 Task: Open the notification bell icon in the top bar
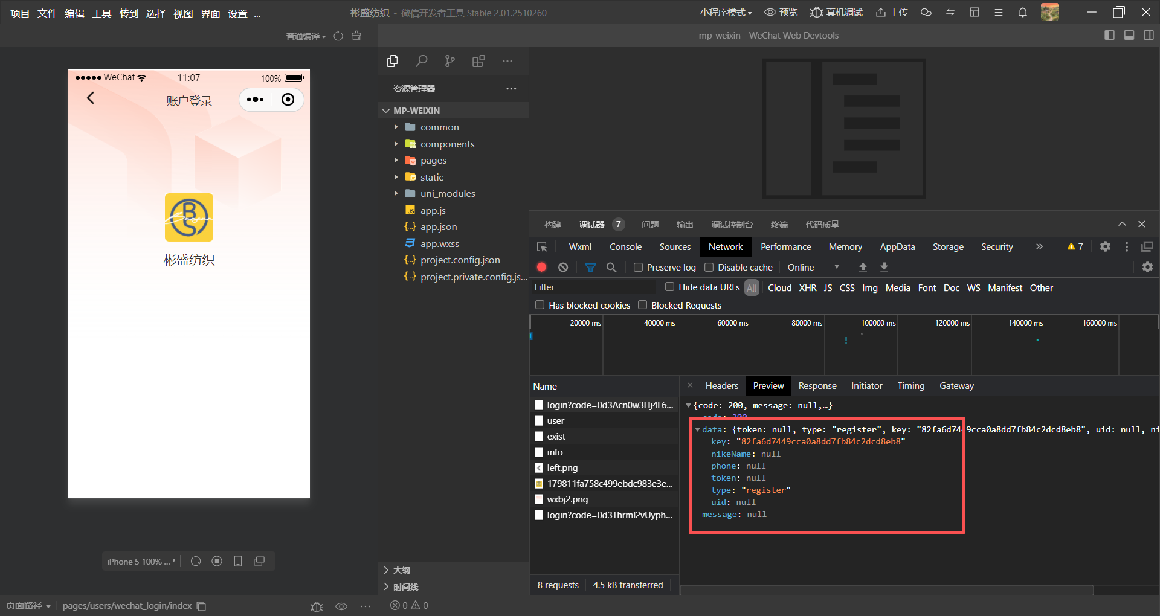tap(1022, 13)
